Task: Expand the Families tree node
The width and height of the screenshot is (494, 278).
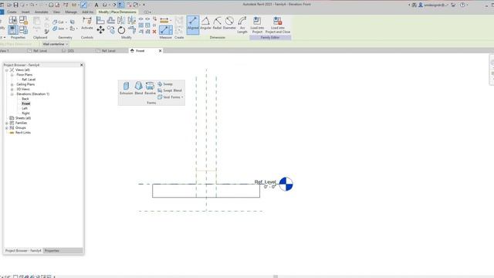Action: coord(7,123)
